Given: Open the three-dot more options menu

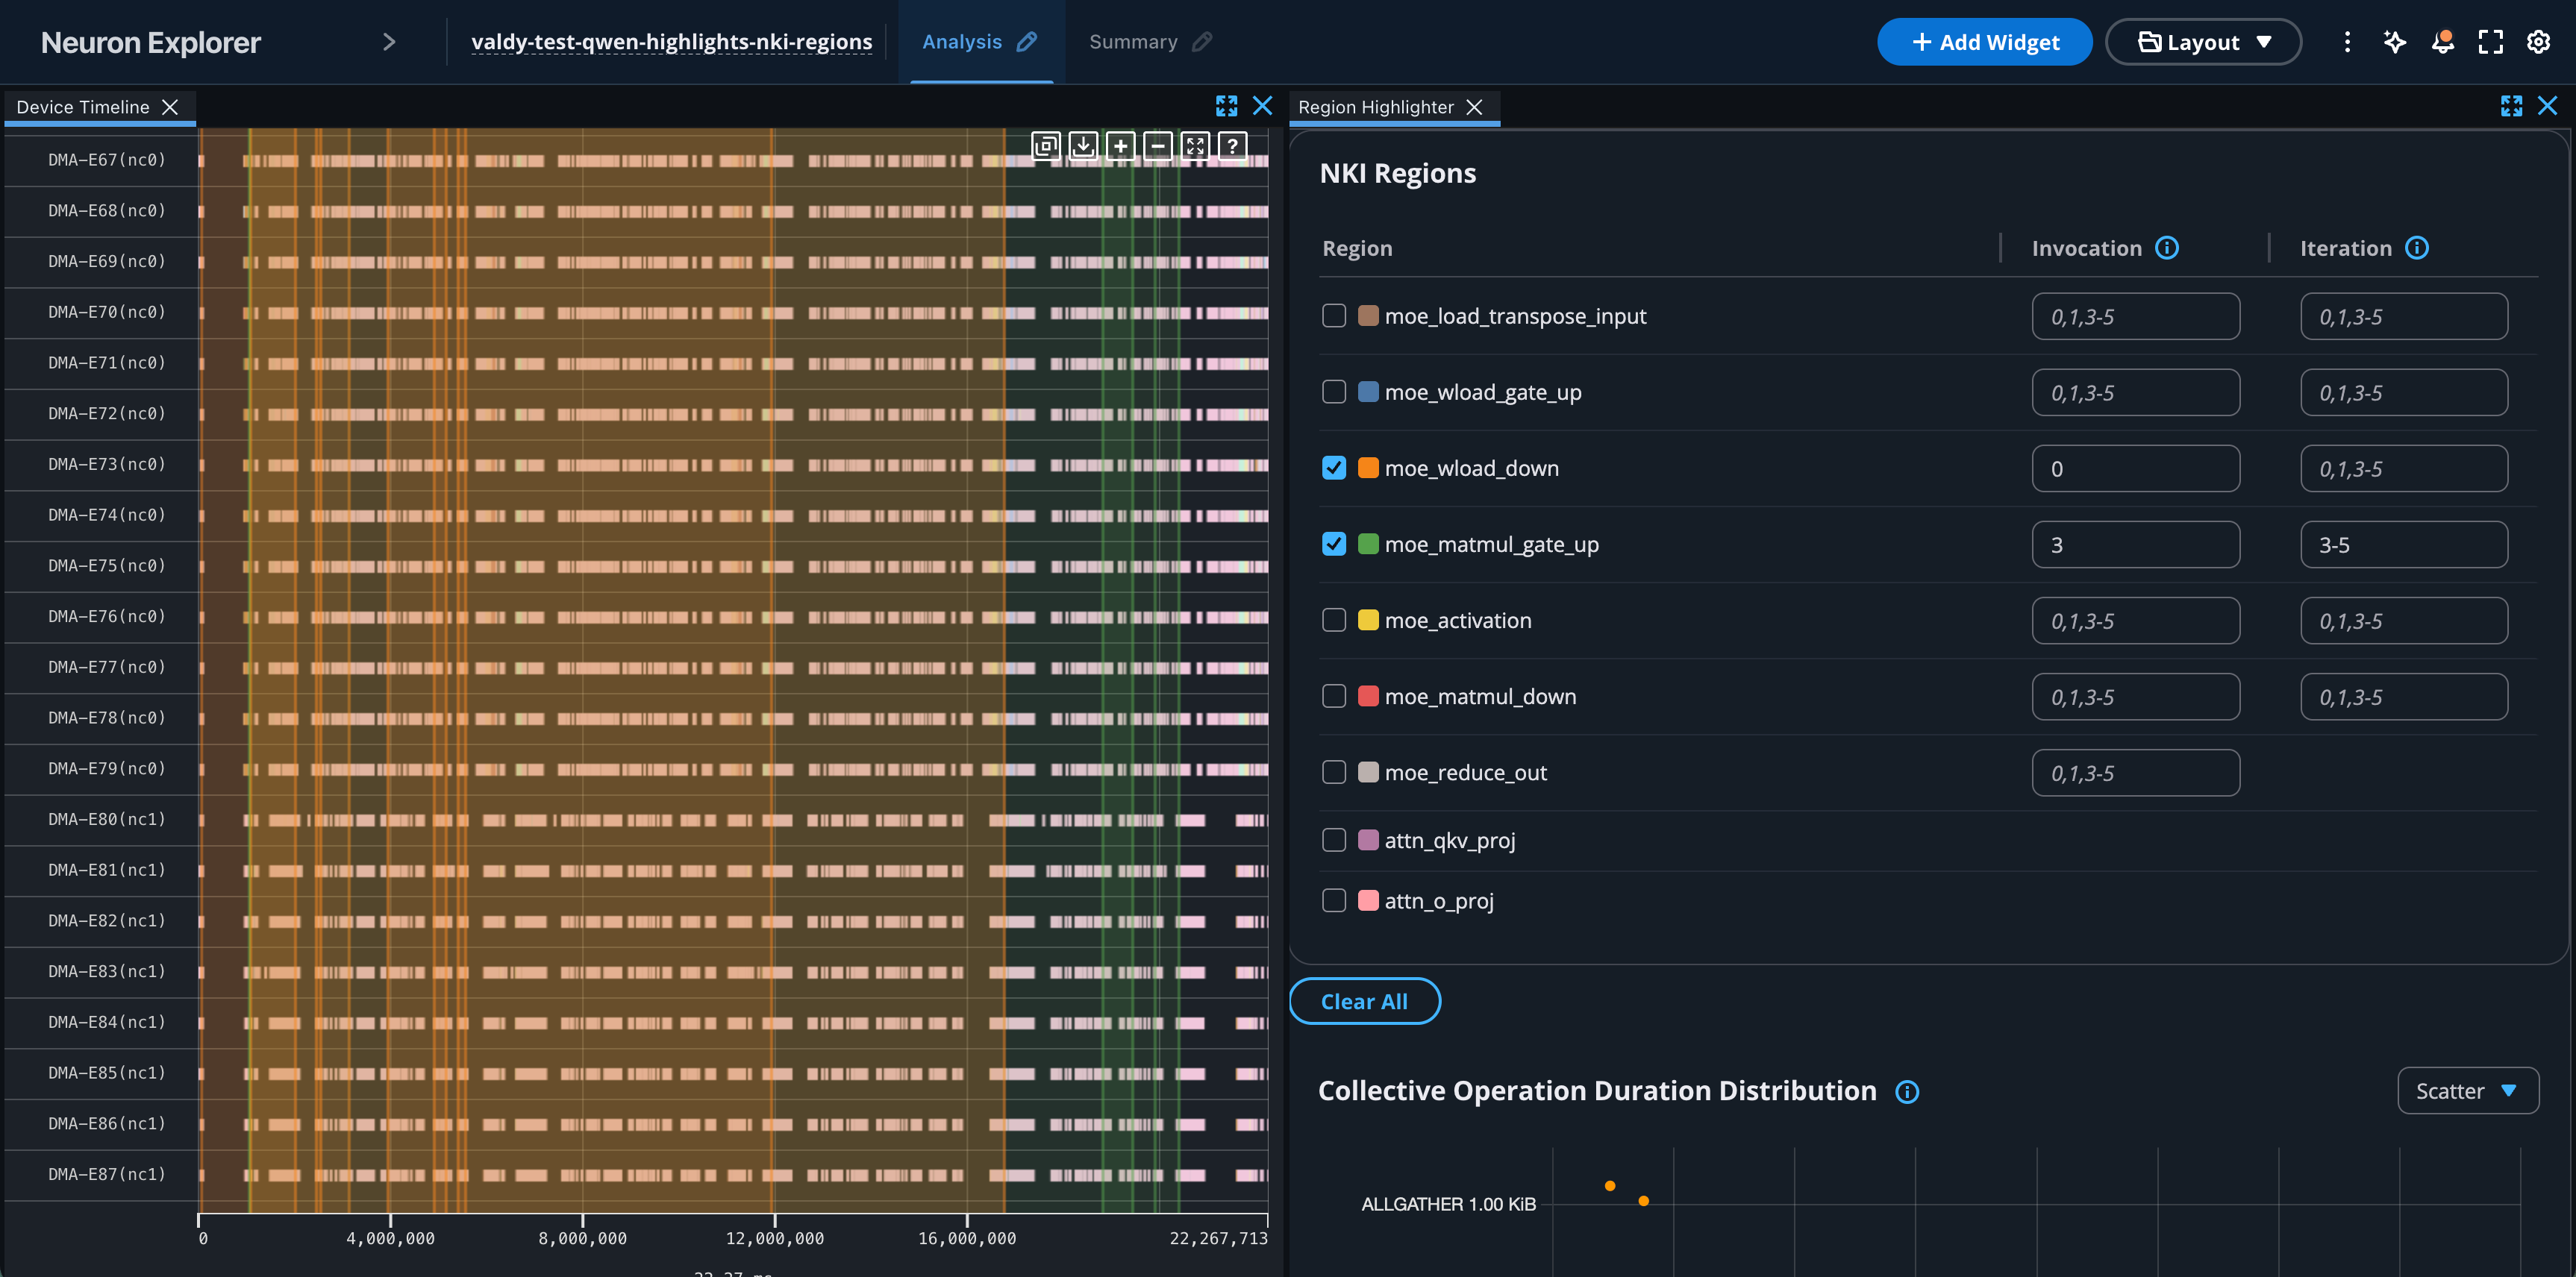Looking at the screenshot, I should (x=2347, y=42).
